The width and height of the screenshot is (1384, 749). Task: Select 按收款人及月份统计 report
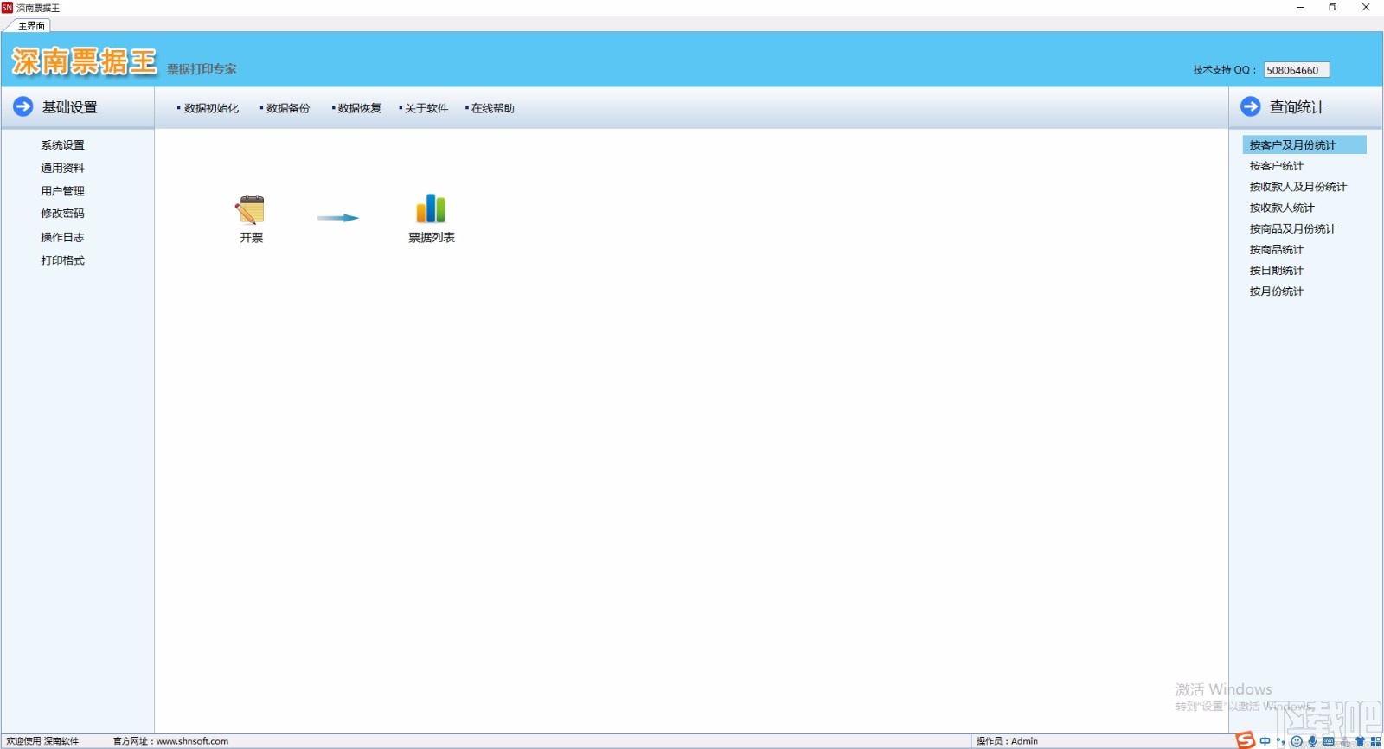pyautogui.click(x=1297, y=187)
